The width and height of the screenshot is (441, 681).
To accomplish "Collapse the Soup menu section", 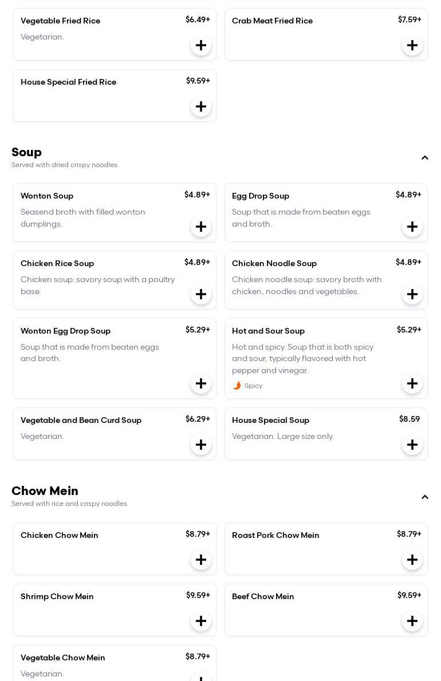I will [425, 158].
